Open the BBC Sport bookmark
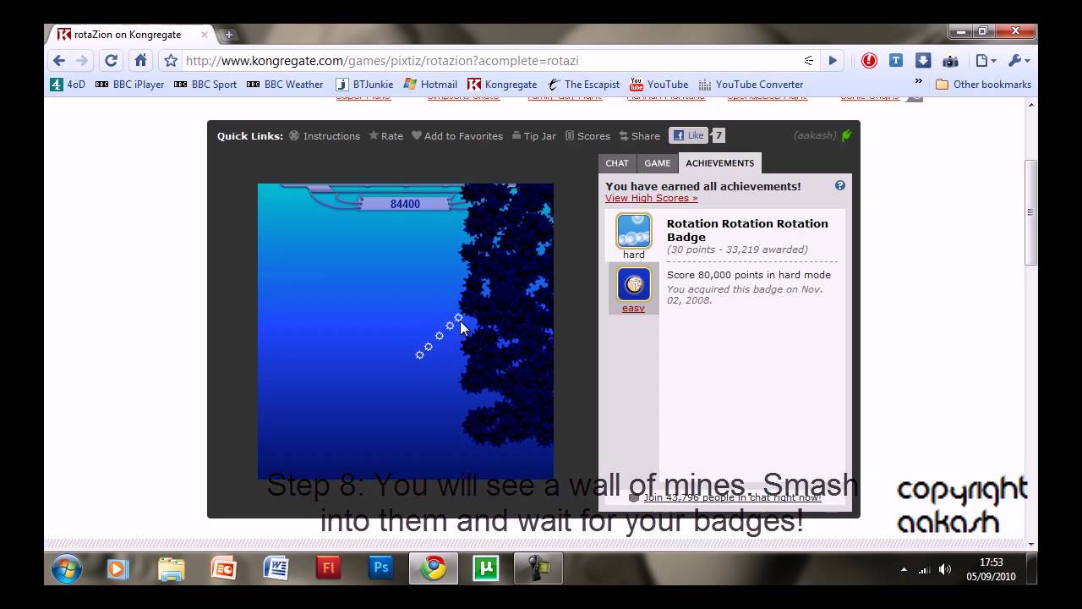Screen dimensions: 1082x609 click(x=205, y=85)
